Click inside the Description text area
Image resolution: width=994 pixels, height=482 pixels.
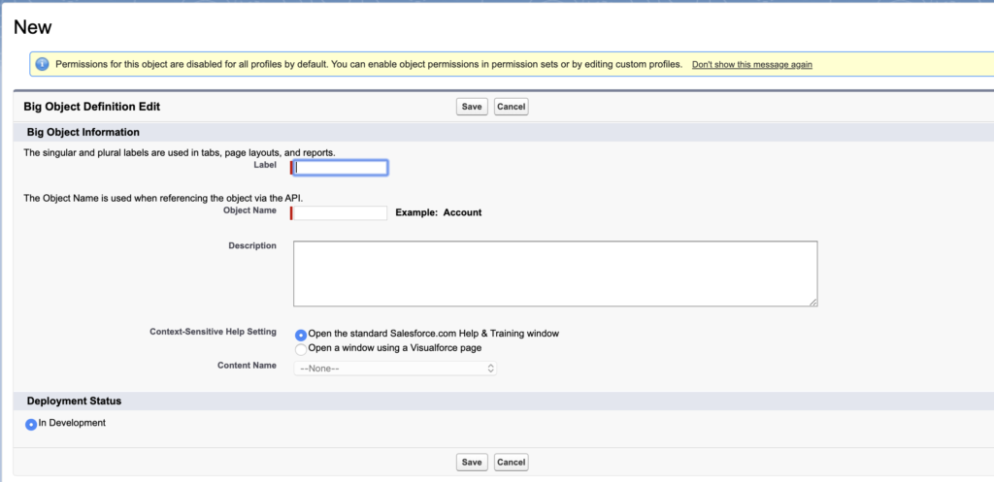click(x=555, y=273)
